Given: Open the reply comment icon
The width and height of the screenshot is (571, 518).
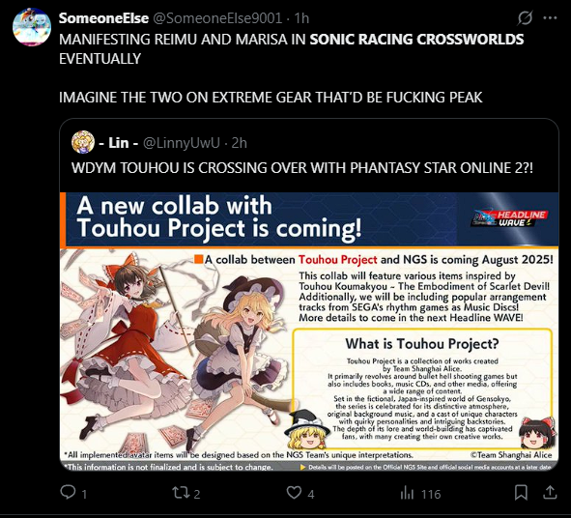Looking at the screenshot, I should (68, 492).
